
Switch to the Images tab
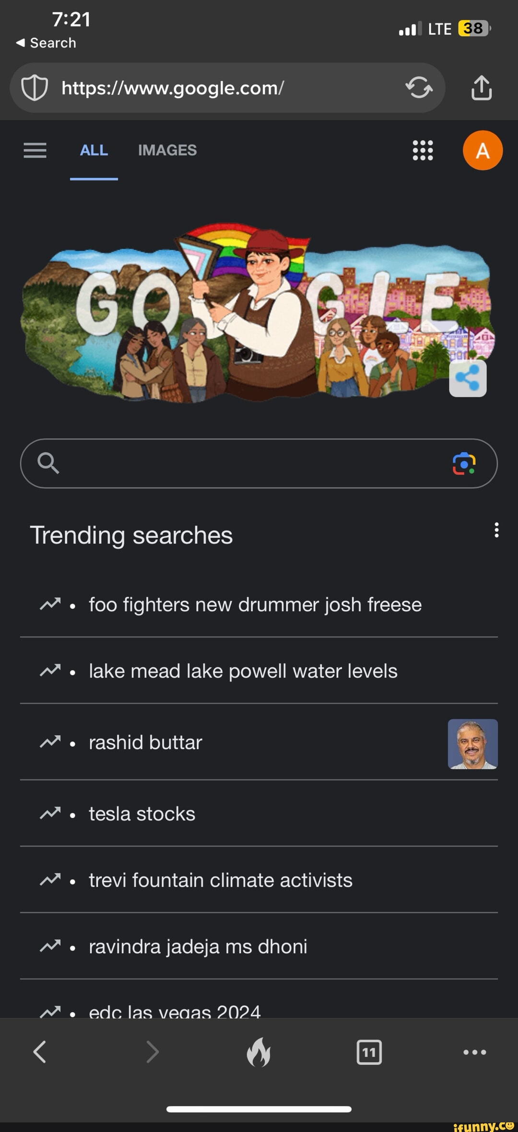click(x=167, y=150)
